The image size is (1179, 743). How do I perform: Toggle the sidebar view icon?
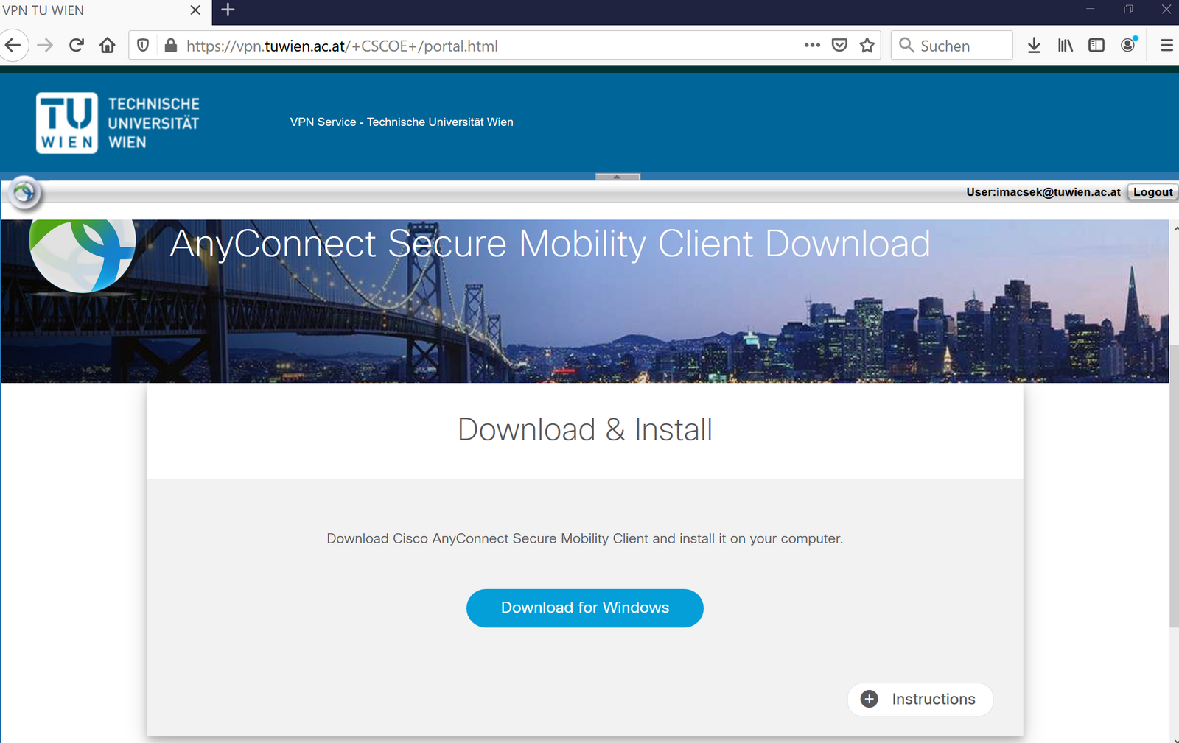[1096, 46]
